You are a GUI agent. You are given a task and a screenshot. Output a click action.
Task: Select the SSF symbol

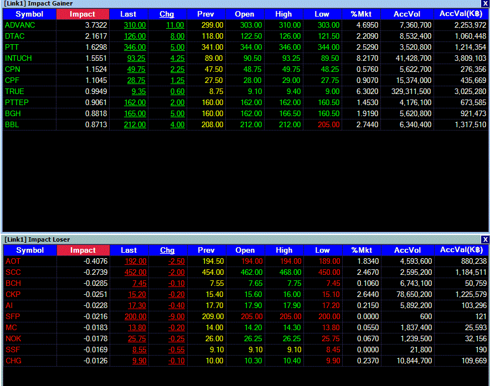tap(13, 350)
